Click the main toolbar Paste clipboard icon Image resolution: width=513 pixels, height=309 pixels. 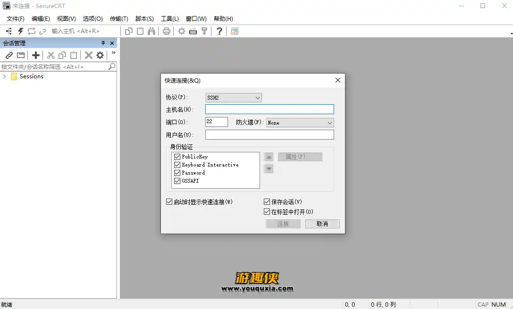point(140,31)
